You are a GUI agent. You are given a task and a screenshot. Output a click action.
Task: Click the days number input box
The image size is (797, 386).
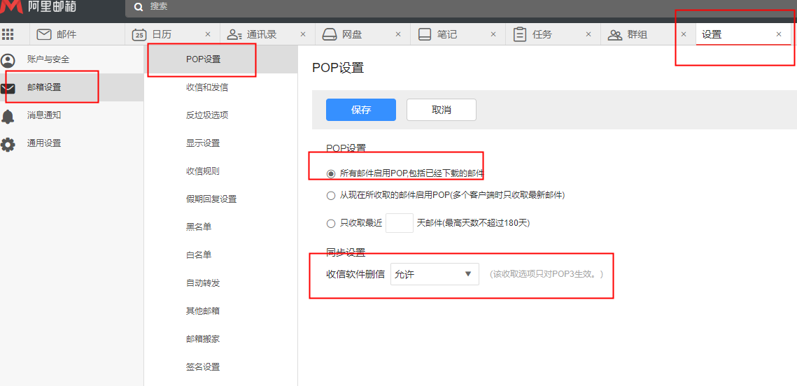pos(399,223)
